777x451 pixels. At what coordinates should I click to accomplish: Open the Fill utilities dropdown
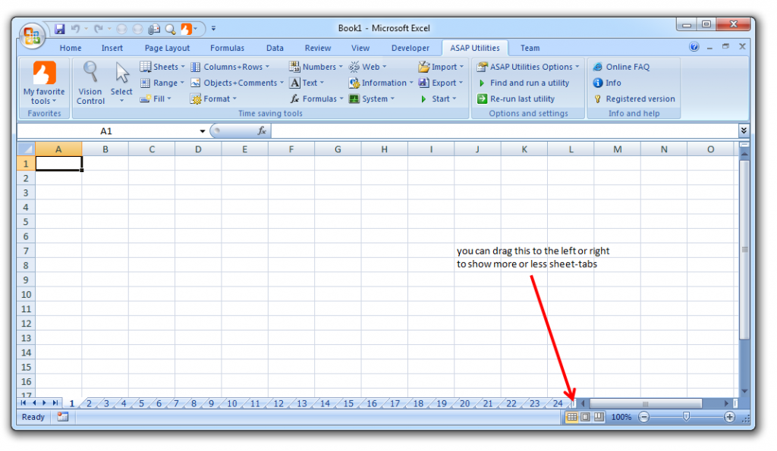156,99
